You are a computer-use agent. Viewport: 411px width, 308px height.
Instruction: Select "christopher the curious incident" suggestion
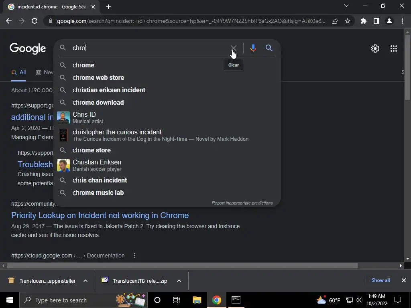point(167,135)
